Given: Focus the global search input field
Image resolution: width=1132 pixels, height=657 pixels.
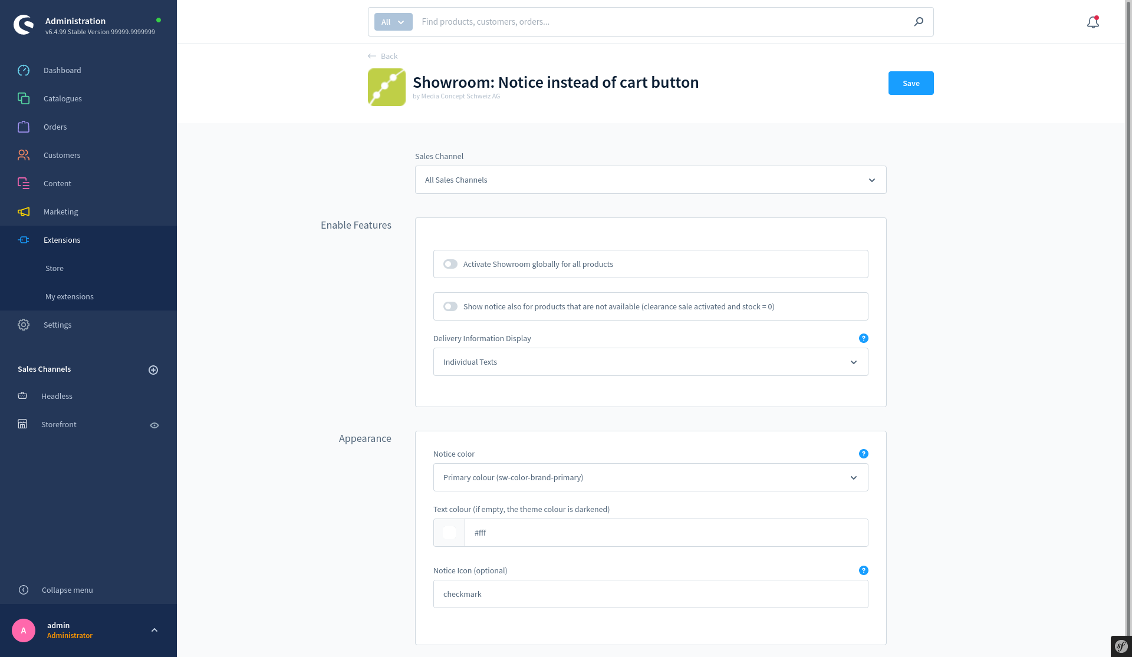Looking at the screenshot, I should click(662, 22).
